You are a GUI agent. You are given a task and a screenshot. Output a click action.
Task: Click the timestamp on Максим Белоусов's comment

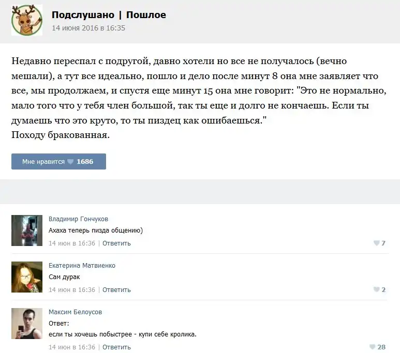click(x=72, y=347)
